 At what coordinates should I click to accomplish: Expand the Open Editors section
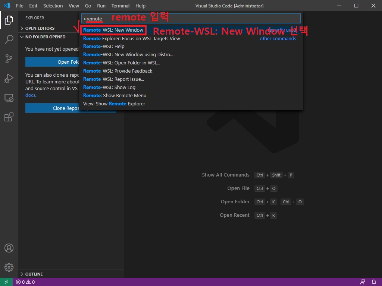tap(40, 28)
